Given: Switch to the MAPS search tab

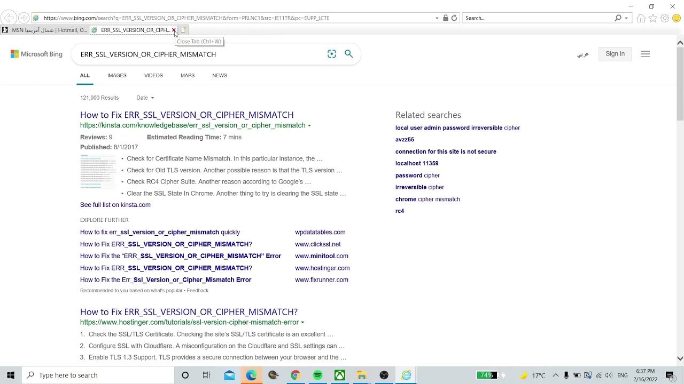Looking at the screenshot, I should pos(188,75).
